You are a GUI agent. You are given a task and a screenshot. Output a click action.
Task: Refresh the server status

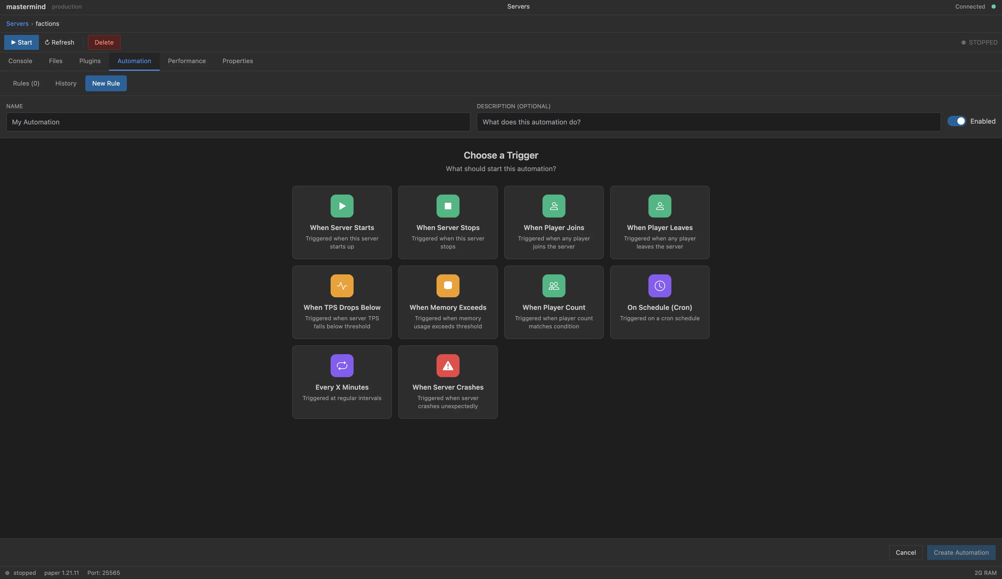[59, 42]
